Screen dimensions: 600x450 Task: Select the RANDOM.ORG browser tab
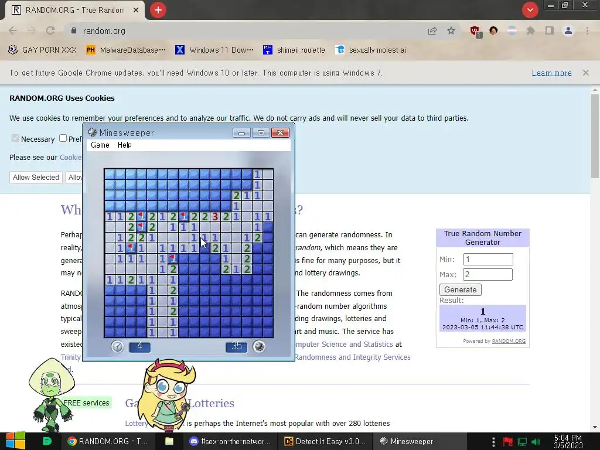click(75, 11)
